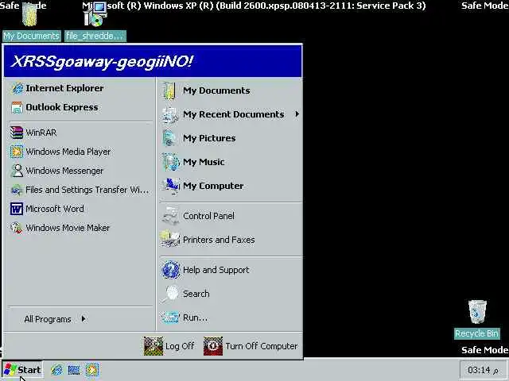
Task: Click the My Recent Documents label text
Action: [233, 114]
